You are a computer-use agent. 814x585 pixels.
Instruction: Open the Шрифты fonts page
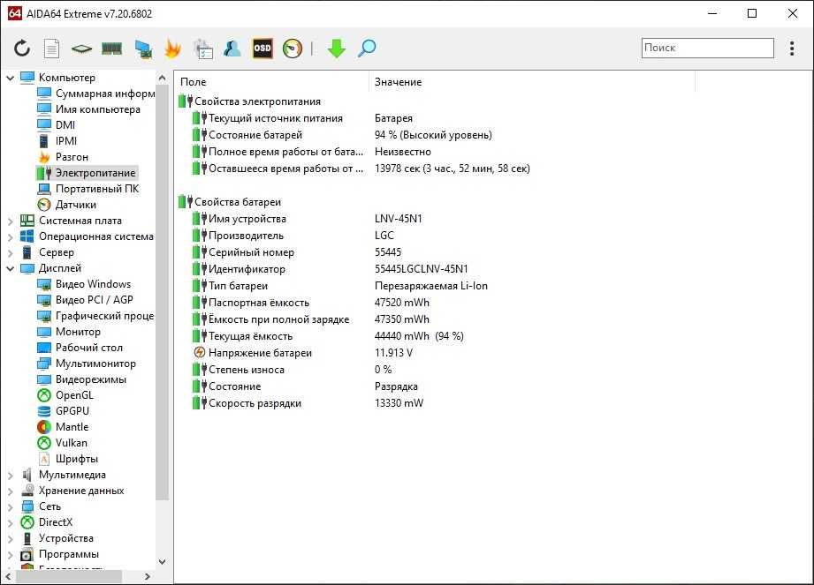tap(67, 459)
